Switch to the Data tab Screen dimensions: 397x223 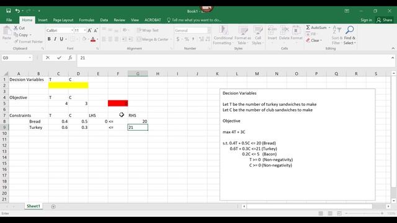[104, 20]
